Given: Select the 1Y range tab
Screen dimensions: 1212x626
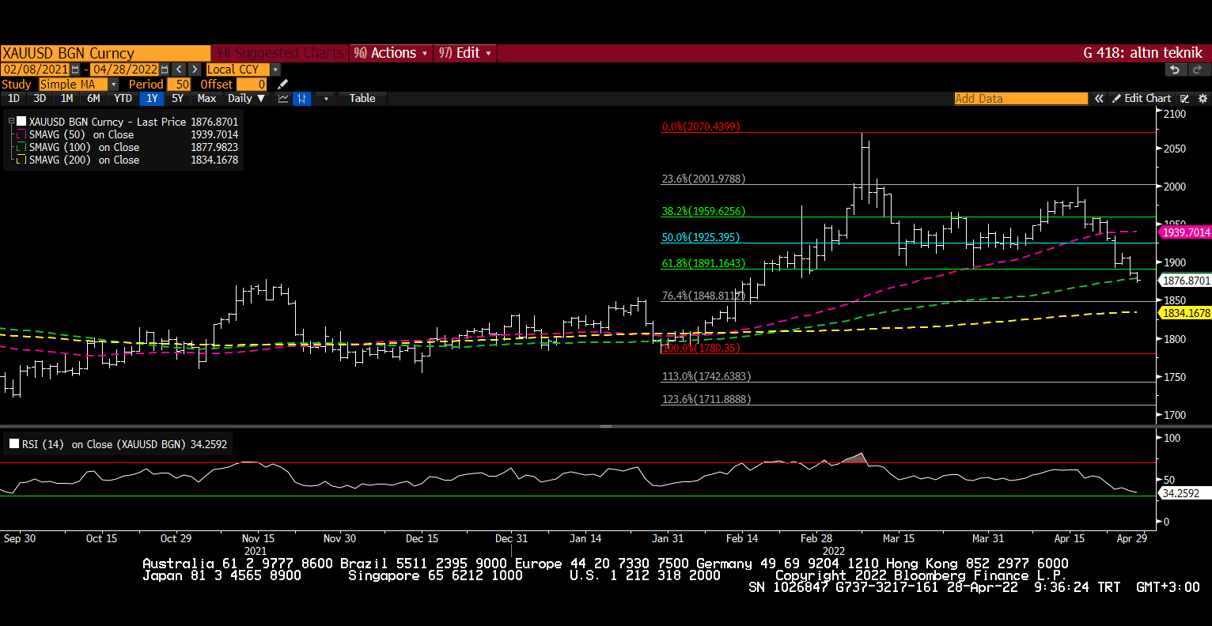Looking at the screenshot, I should click(x=152, y=98).
